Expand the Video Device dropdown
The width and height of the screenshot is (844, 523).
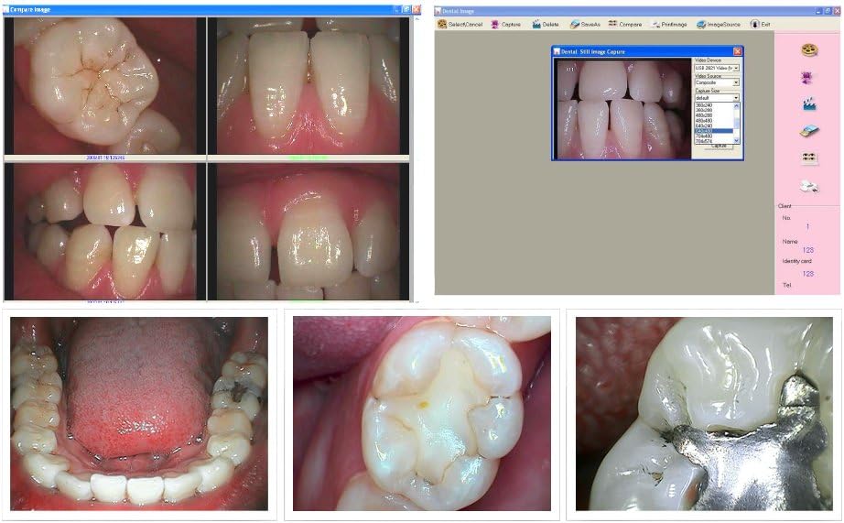(x=736, y=68)
